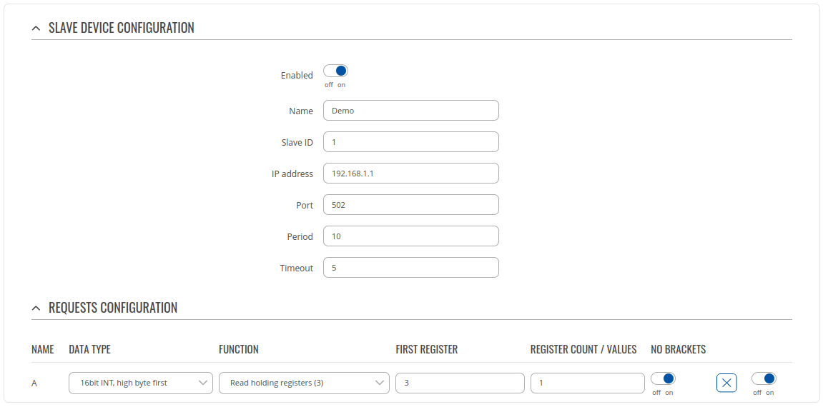Edit the Timeout field
Image resolution: width=823 pixels, height=417 pixels.
coord(410,268)
